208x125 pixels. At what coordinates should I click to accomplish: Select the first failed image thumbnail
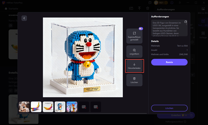pyautogui.click(x=84, y=107)
